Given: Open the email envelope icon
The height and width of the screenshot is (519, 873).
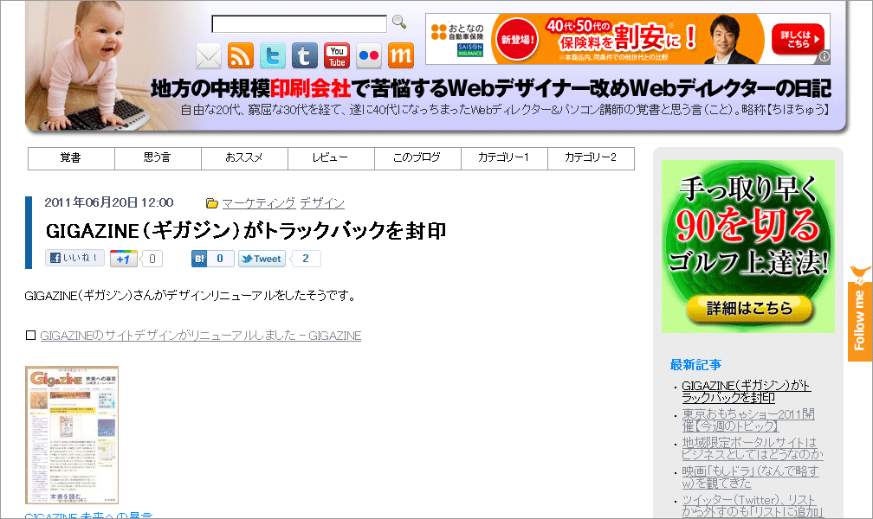Looking at the screenshot, I should tap(209, 56).
